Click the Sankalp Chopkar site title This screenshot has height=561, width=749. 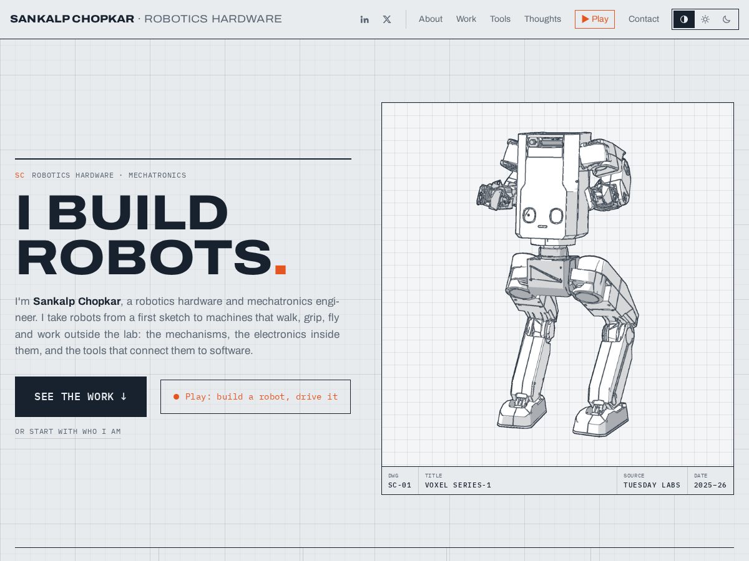click(146, 19)
